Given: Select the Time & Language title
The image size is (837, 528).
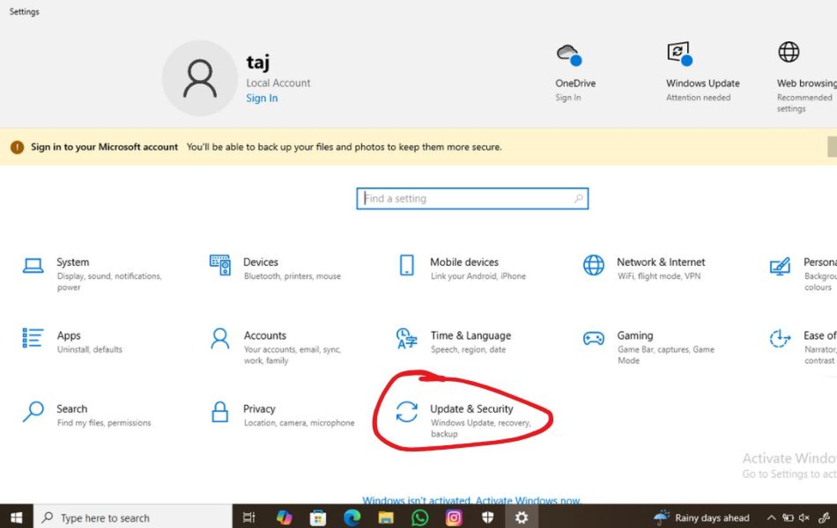Looking at the screenshot, I should (x=471, y=335).
